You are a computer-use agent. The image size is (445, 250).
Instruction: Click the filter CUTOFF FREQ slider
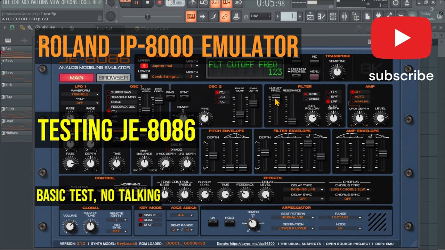[276, 97]
